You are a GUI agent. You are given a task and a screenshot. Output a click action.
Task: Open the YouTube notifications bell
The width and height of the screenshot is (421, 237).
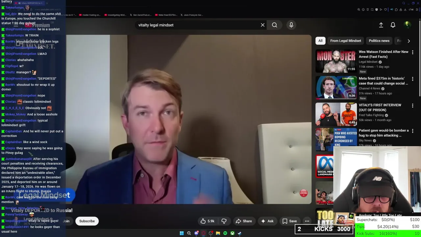(x=393, y=25)
